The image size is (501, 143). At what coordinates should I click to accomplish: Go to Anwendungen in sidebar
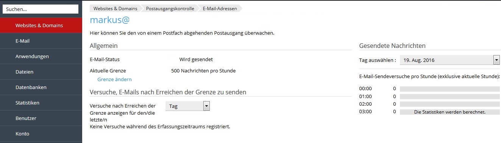click(41, 57)
